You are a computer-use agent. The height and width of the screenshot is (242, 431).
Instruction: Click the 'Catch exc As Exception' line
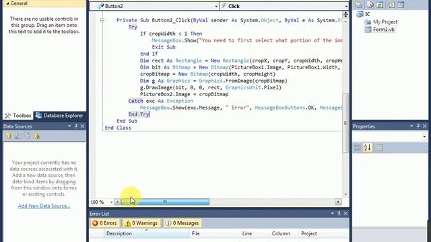point(160,101)
